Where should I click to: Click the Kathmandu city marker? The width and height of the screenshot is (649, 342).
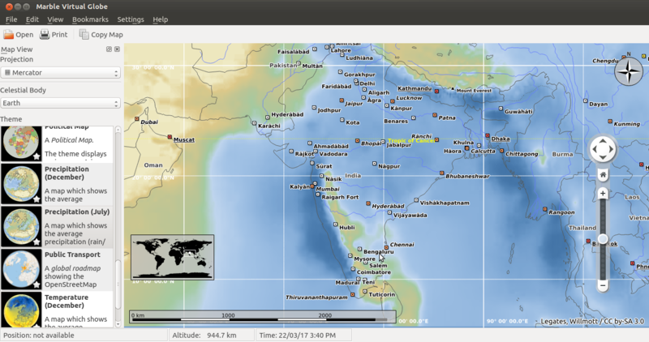436,91
